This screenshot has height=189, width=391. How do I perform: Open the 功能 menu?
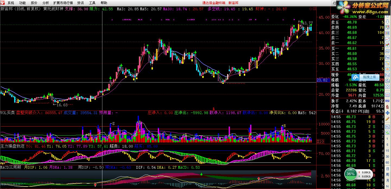[x=23, y=3]
